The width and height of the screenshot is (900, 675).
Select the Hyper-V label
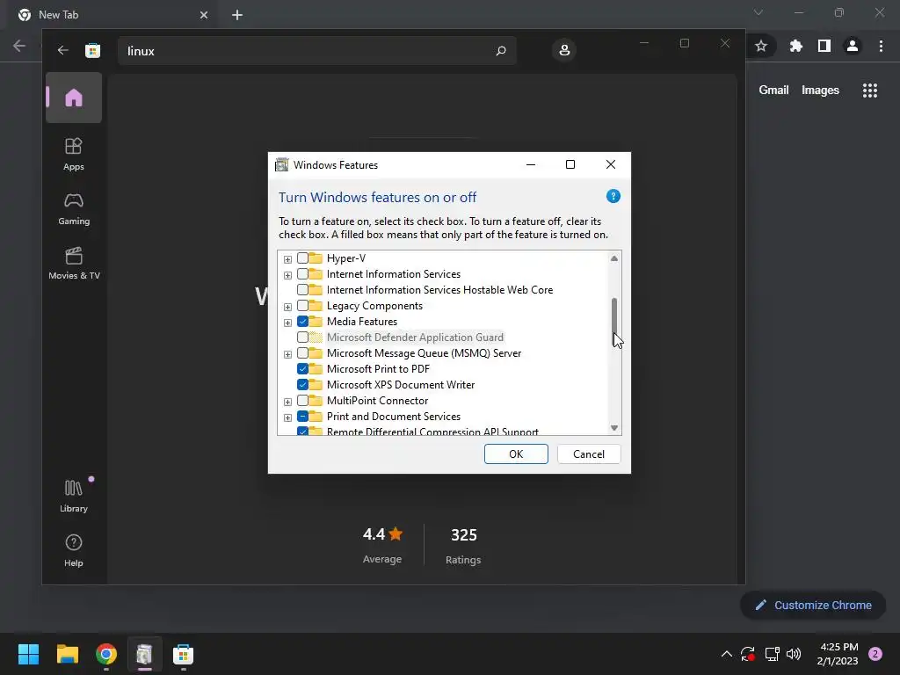click(346, 258)
